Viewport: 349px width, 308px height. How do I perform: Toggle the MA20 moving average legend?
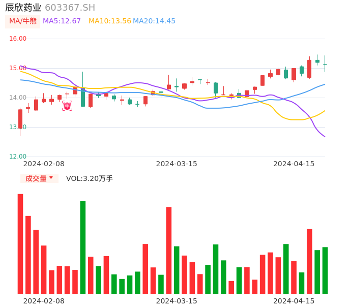pyautogui.click(x=154, y=21)
